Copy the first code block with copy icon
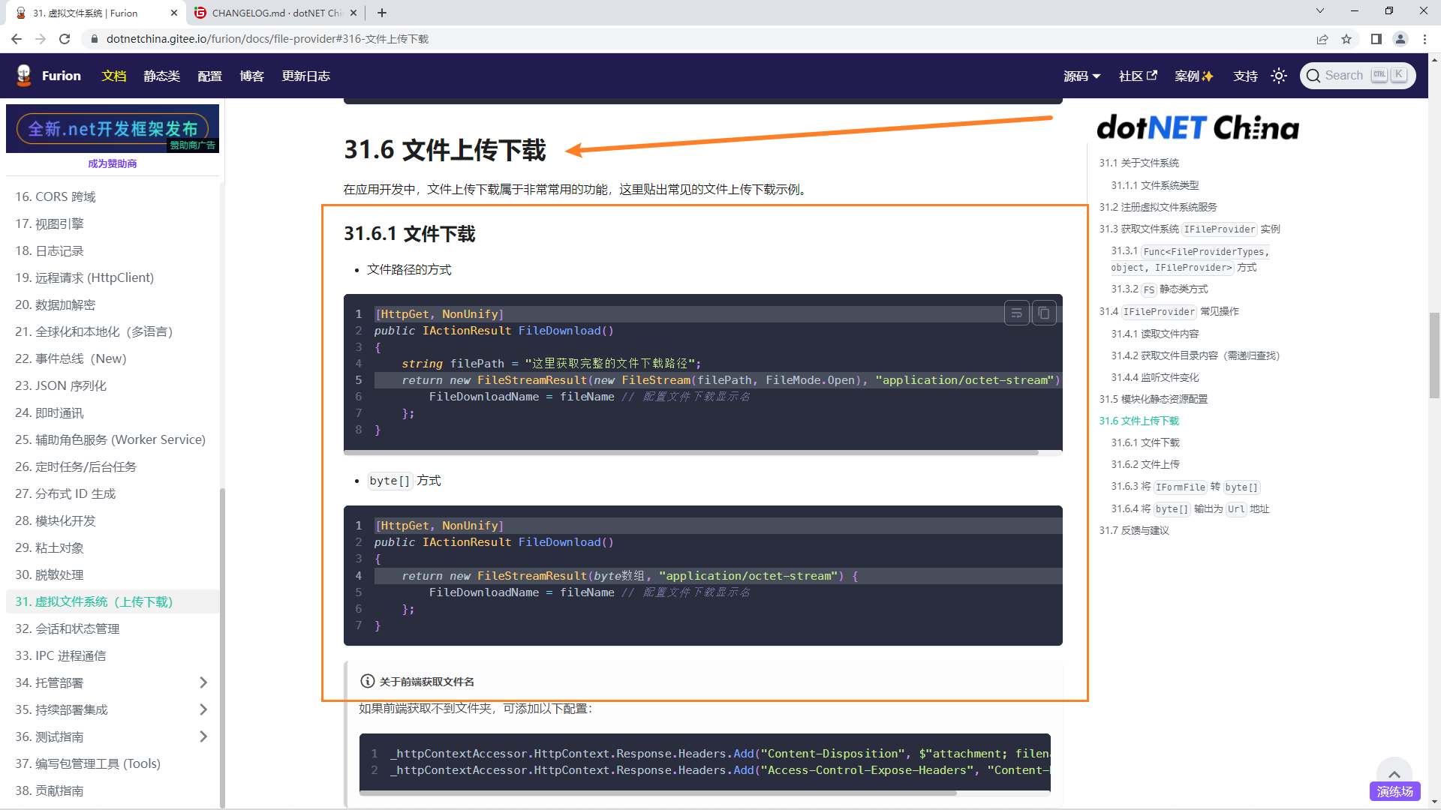Image resolution: width=1441 pixels, height=810 pixels. tap(1044, 313)
